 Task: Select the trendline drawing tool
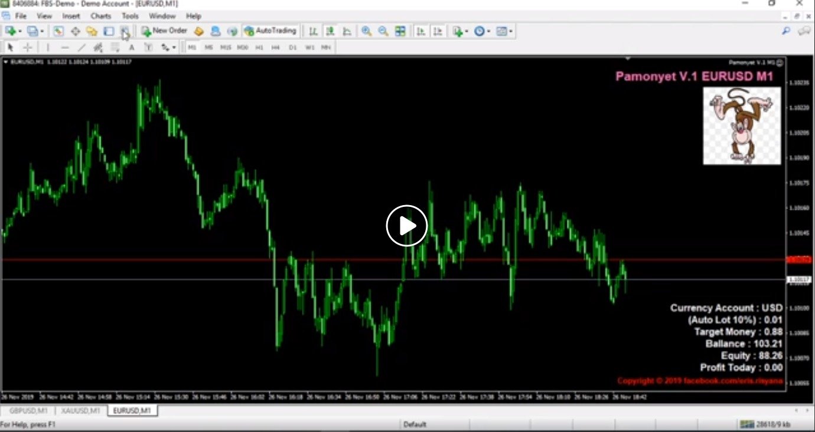coord(81,48)
